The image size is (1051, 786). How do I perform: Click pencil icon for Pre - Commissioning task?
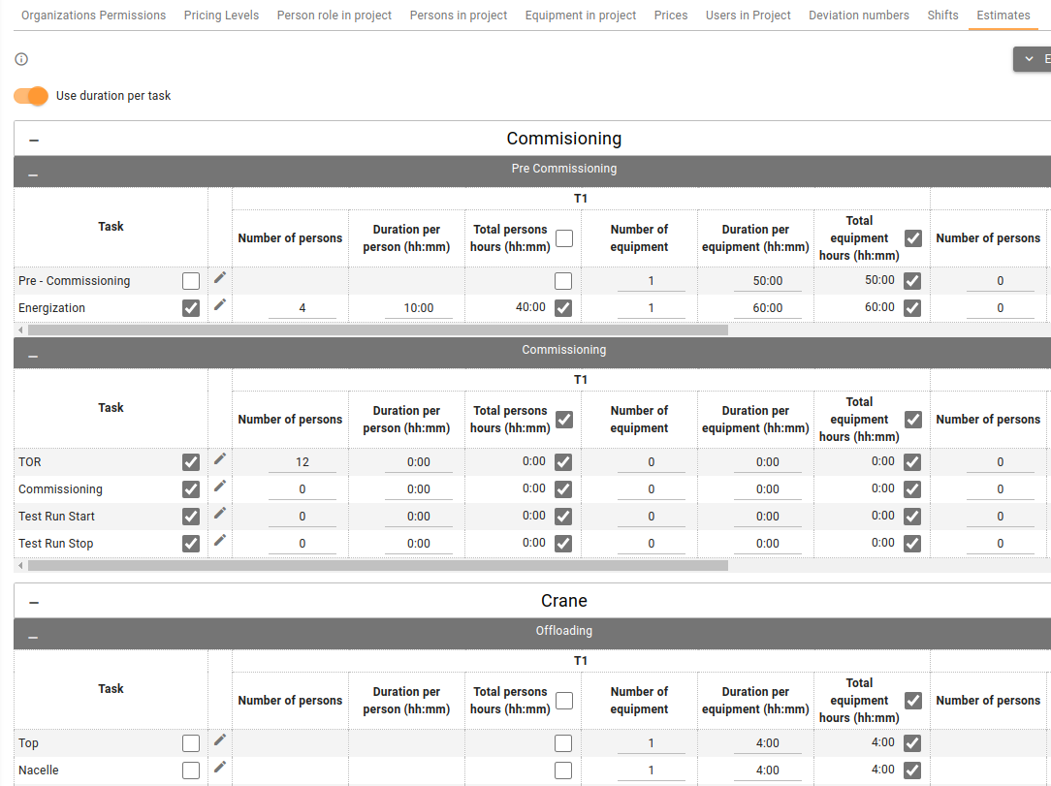[x=220, y=278]
